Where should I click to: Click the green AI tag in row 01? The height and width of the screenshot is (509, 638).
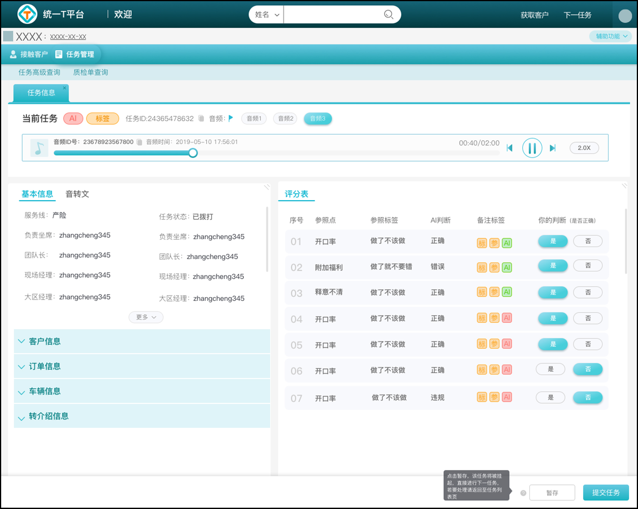[507, 243]
